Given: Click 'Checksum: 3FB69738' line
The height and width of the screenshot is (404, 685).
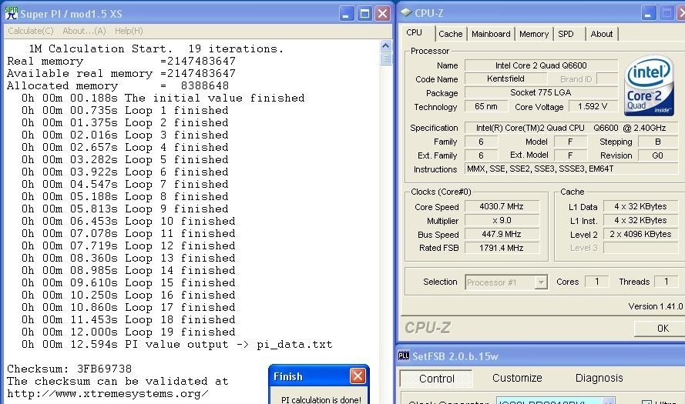Looking at the screenshot, I should [x=69, y=369].
